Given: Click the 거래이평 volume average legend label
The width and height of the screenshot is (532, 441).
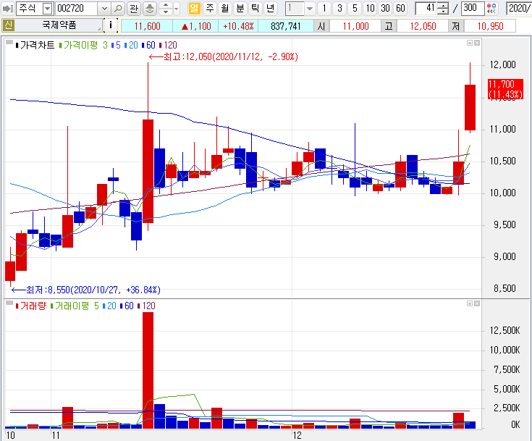Looking at the screenshot, I should (72, 306).
